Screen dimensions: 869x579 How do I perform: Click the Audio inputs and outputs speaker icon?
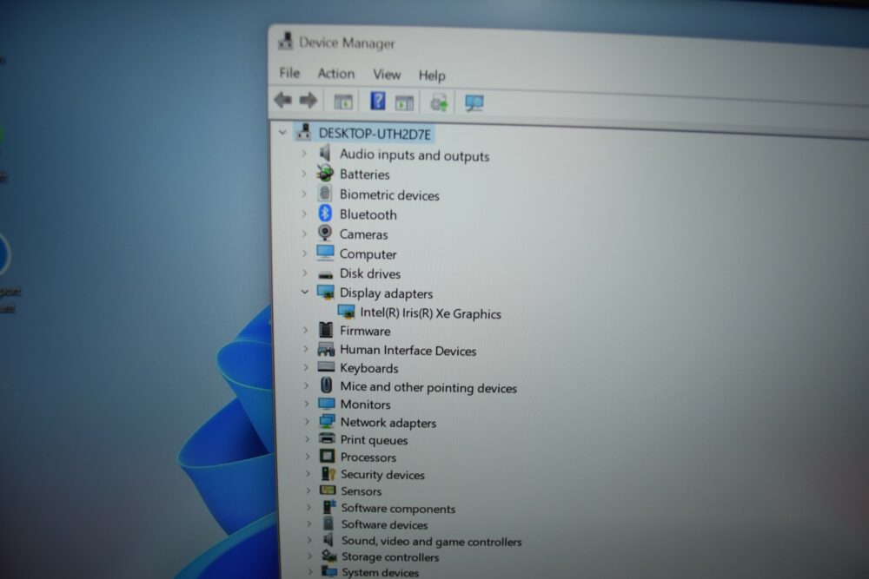tap(325, 153)
